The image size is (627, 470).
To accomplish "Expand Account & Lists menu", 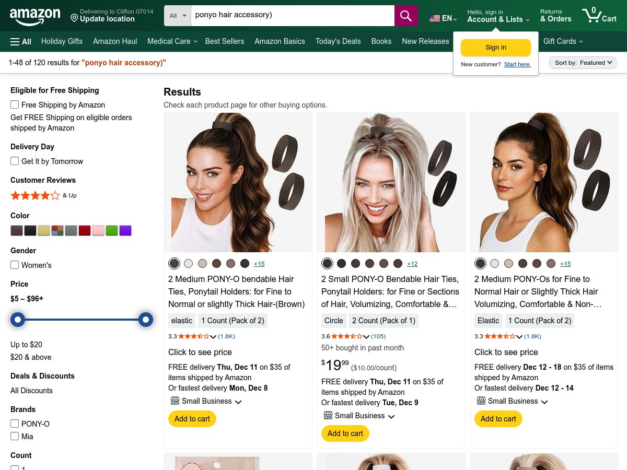I will (x=498, y=16).
